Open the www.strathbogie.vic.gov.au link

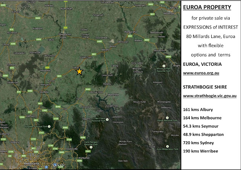click(210, 96)
